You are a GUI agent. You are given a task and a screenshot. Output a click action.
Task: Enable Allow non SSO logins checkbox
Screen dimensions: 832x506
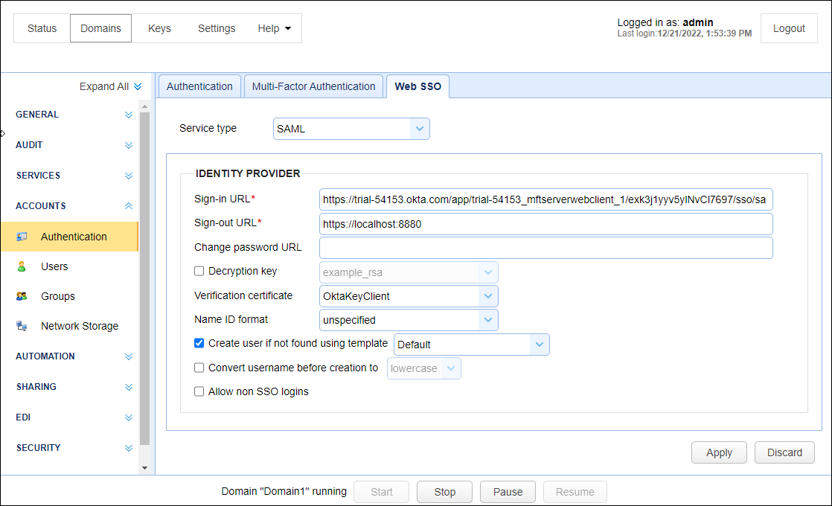199,391
